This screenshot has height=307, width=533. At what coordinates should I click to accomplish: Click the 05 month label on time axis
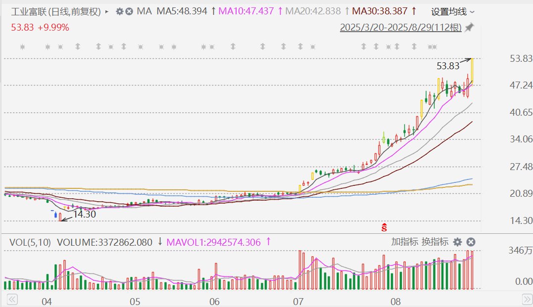(x=135, y=302)
